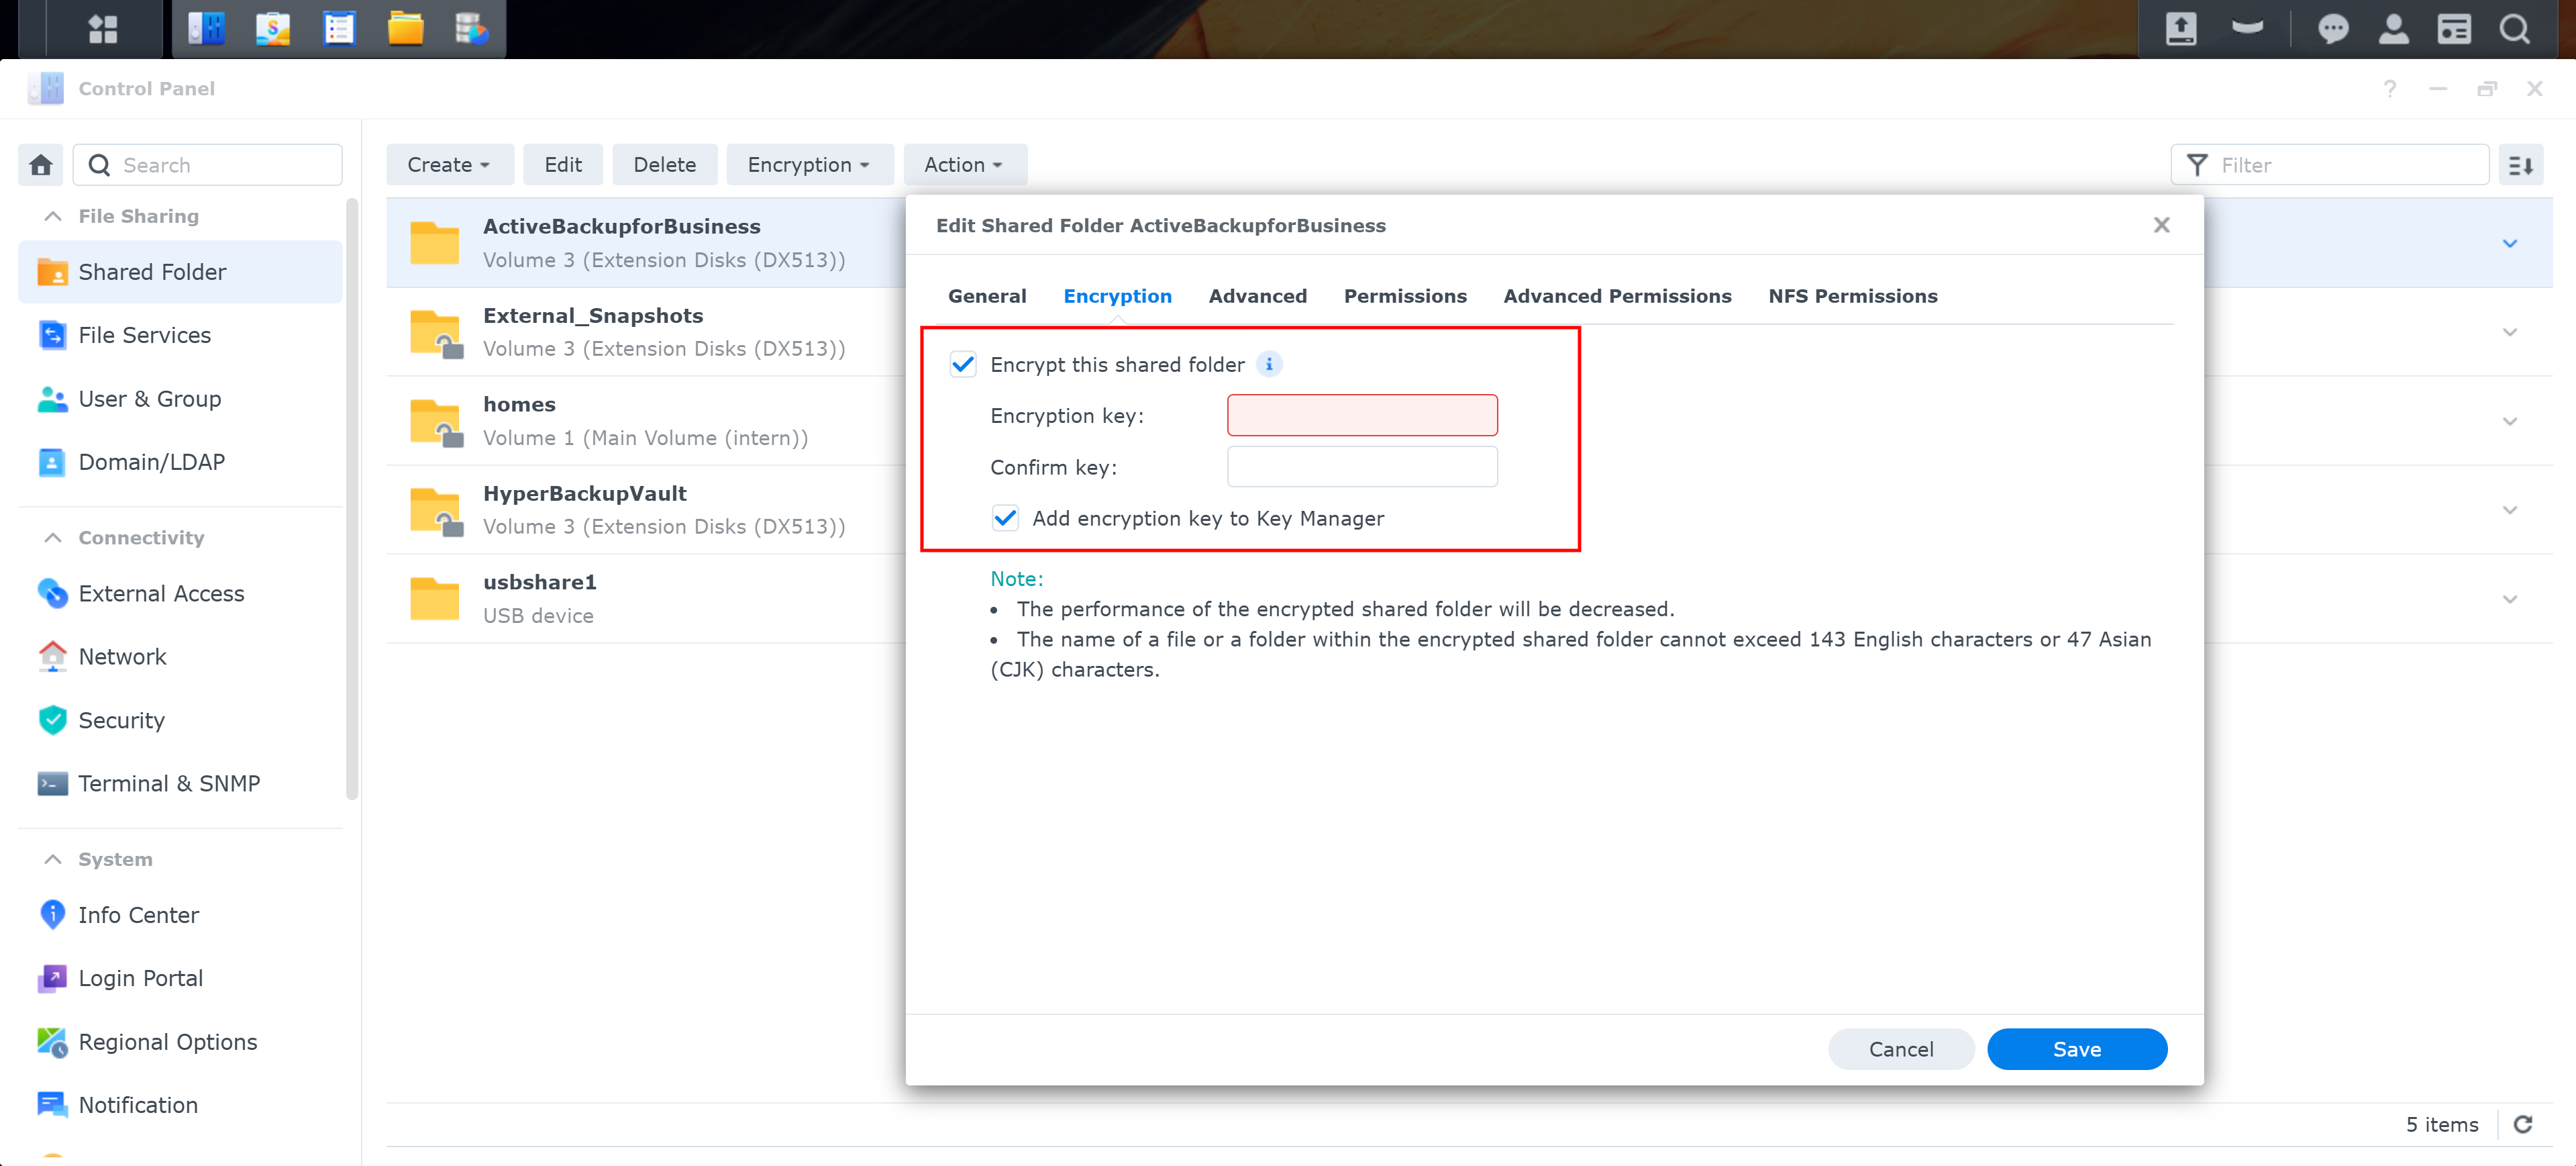Collapse the System section

[x=53, y=859]
